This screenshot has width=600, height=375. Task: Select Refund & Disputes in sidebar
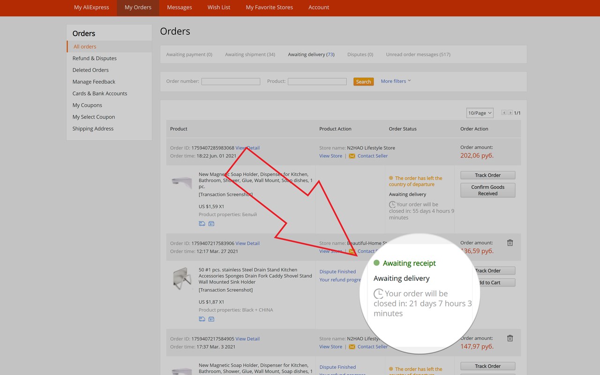(95, 58)
